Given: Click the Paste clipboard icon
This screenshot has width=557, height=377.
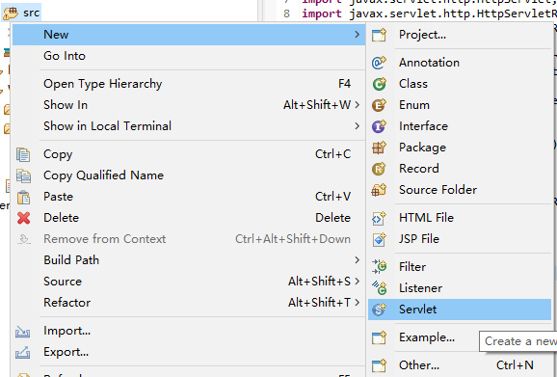Looking at the screenshot, I should point(23,197).
